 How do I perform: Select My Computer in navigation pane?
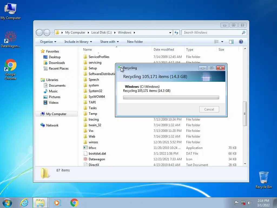click(57, 114)
